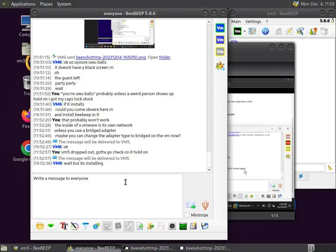Click the message input field for everyone
This screenshot has width=336, height=252.
tap(107, 196)
